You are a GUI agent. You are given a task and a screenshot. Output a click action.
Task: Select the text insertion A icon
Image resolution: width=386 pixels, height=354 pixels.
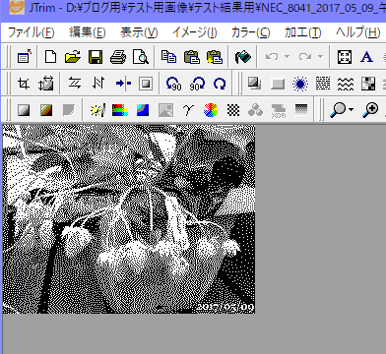pos(366,57)
